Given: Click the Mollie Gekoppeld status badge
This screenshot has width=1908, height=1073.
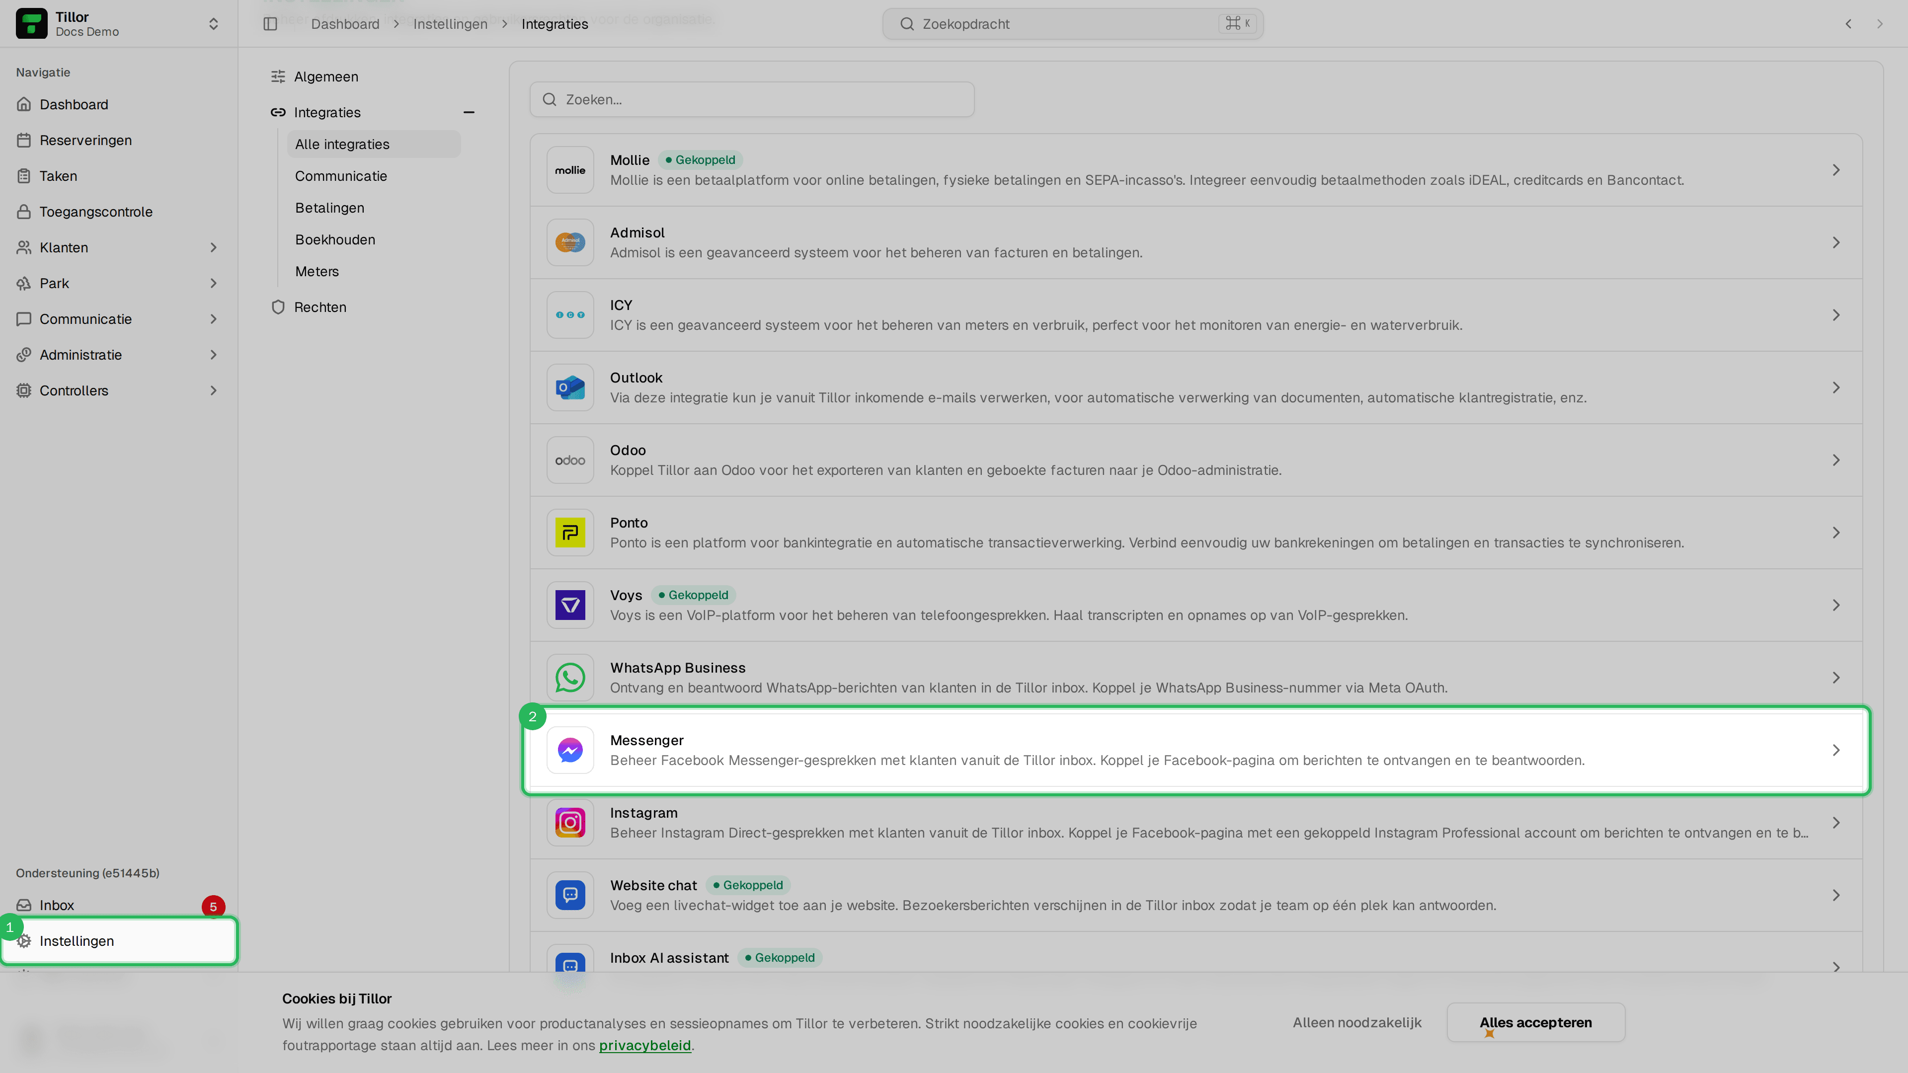Looking at the screenshot, I should pos(700,159).
